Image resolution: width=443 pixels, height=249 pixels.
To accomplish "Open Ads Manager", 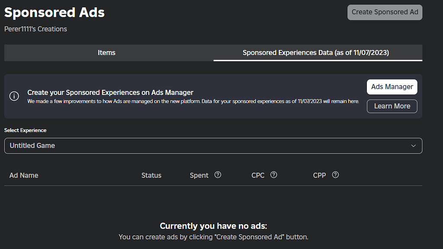I will (x=392, y=87).
